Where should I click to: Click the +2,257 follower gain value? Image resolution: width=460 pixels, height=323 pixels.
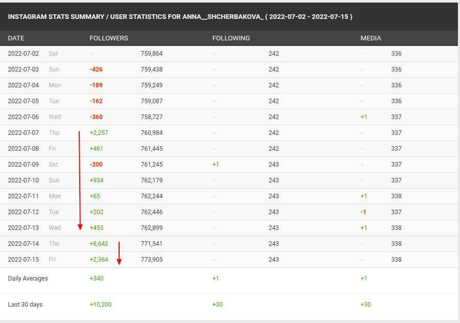99,133
